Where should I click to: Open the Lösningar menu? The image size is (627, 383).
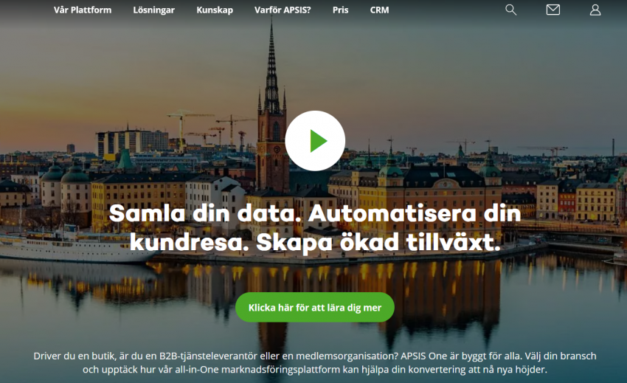click(154, 10)
